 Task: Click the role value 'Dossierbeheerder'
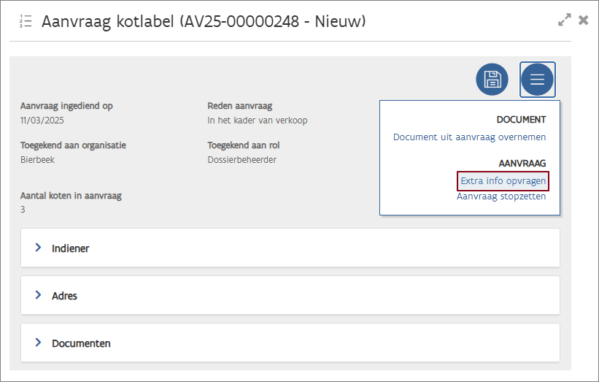(241, 160)
